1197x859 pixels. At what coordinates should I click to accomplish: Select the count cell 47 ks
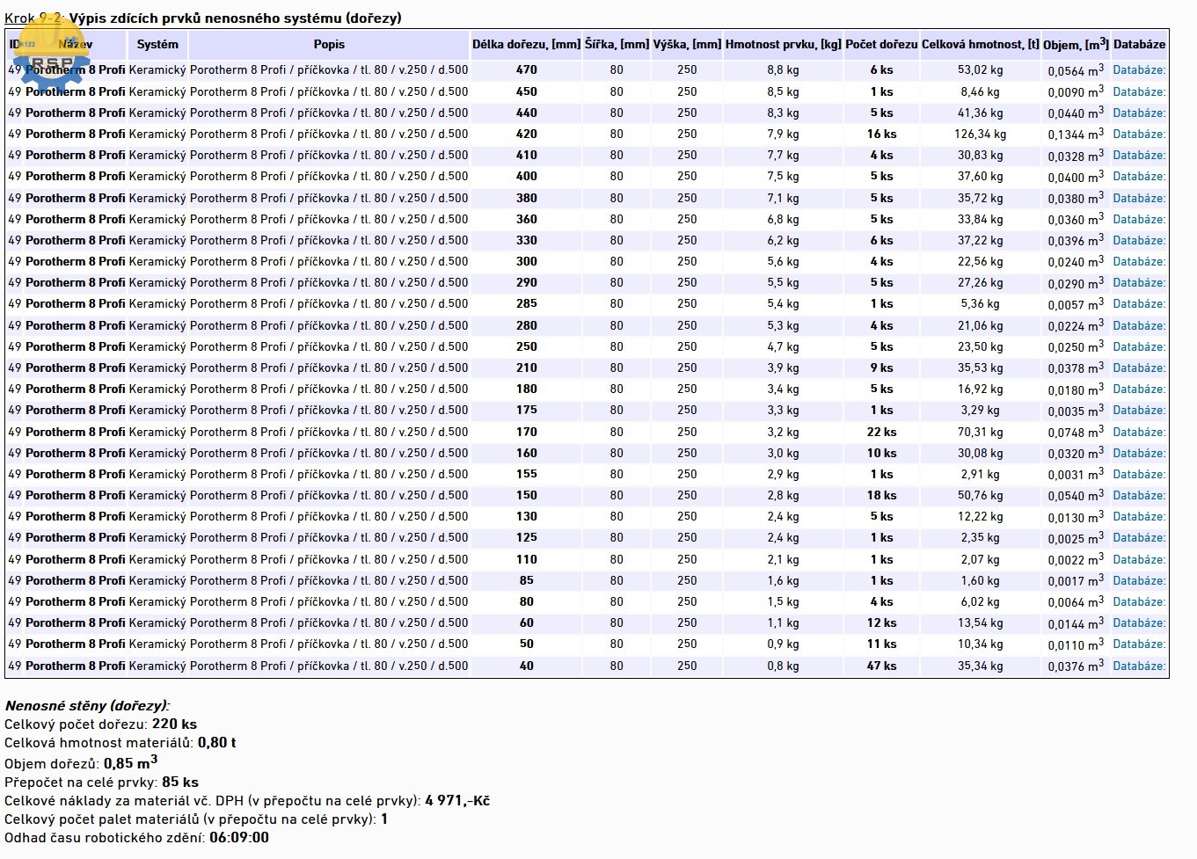pyautogui.click(x=881, y=666)
